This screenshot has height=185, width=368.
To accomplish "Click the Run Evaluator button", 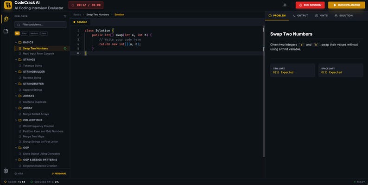I will [x=346, y=5].
